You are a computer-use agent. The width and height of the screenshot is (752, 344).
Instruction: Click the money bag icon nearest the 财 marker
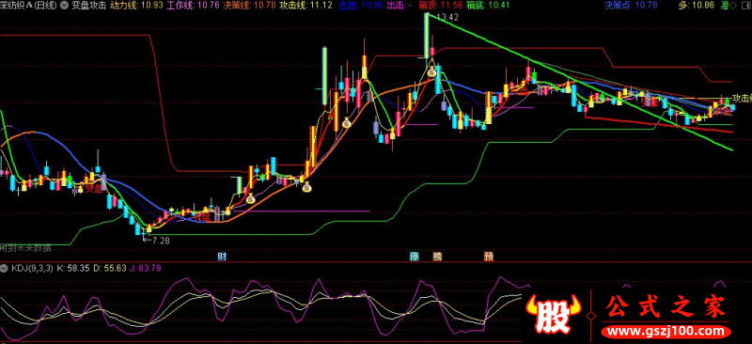(250, 197)
